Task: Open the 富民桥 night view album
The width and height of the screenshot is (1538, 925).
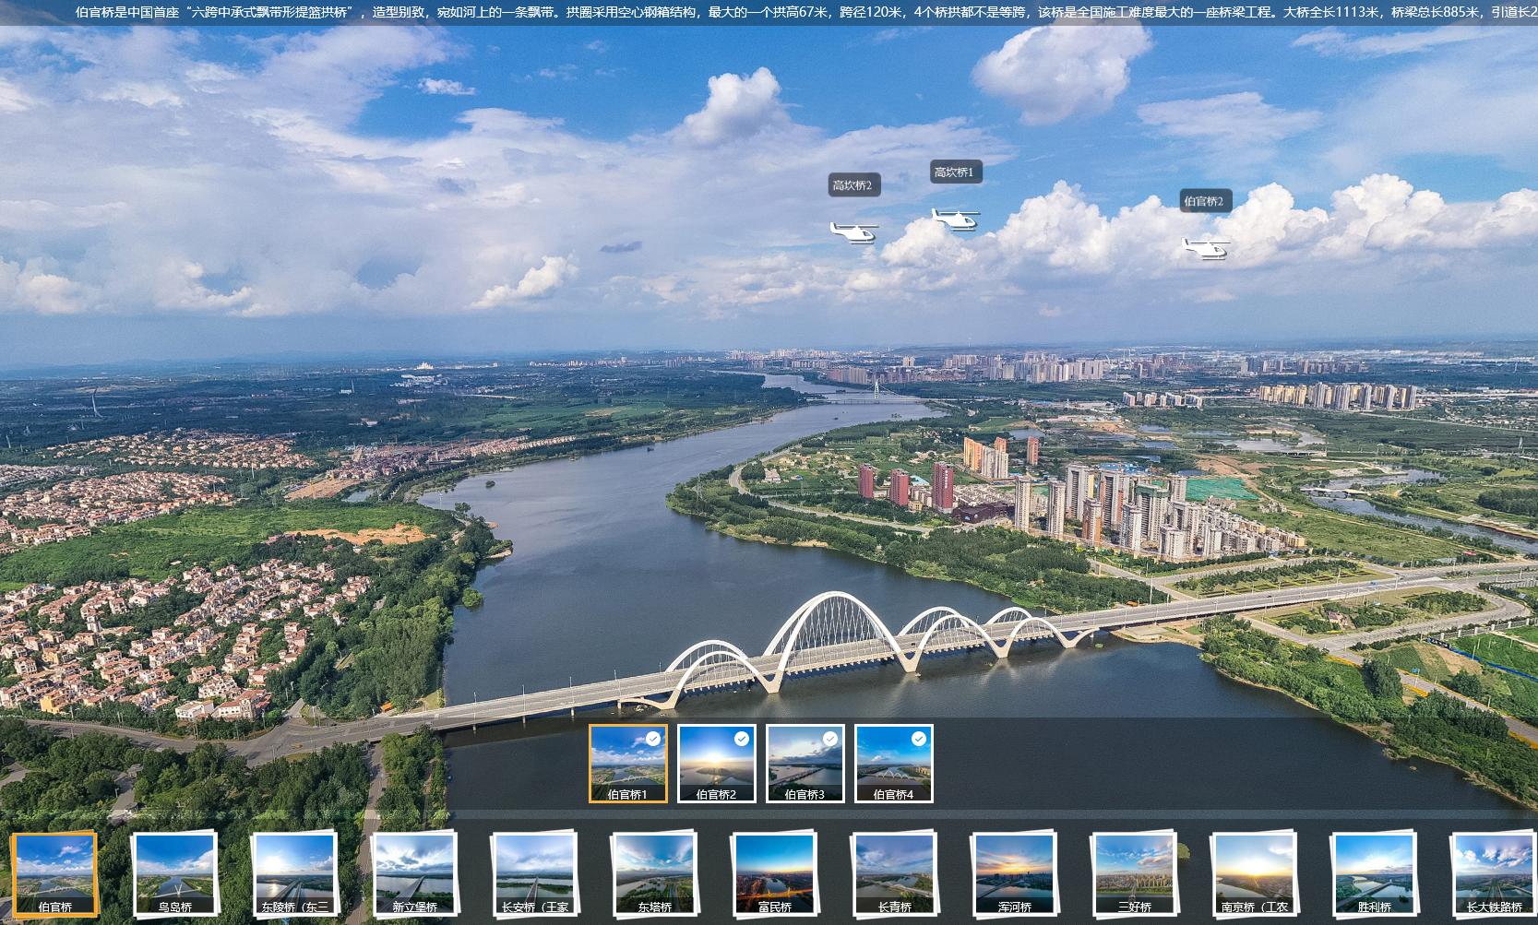Action: [775, 872]
